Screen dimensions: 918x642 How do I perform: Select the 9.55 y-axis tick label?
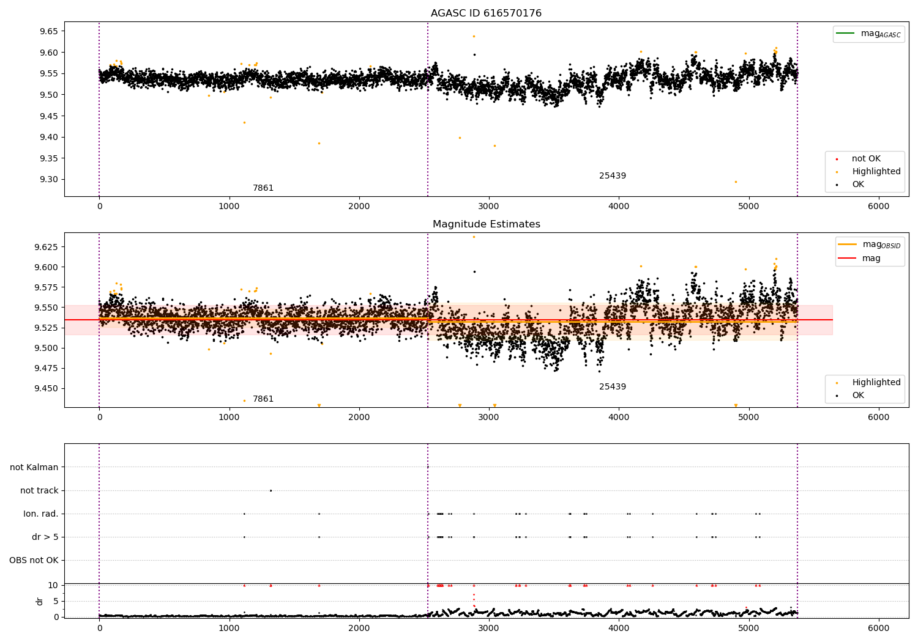48,74
